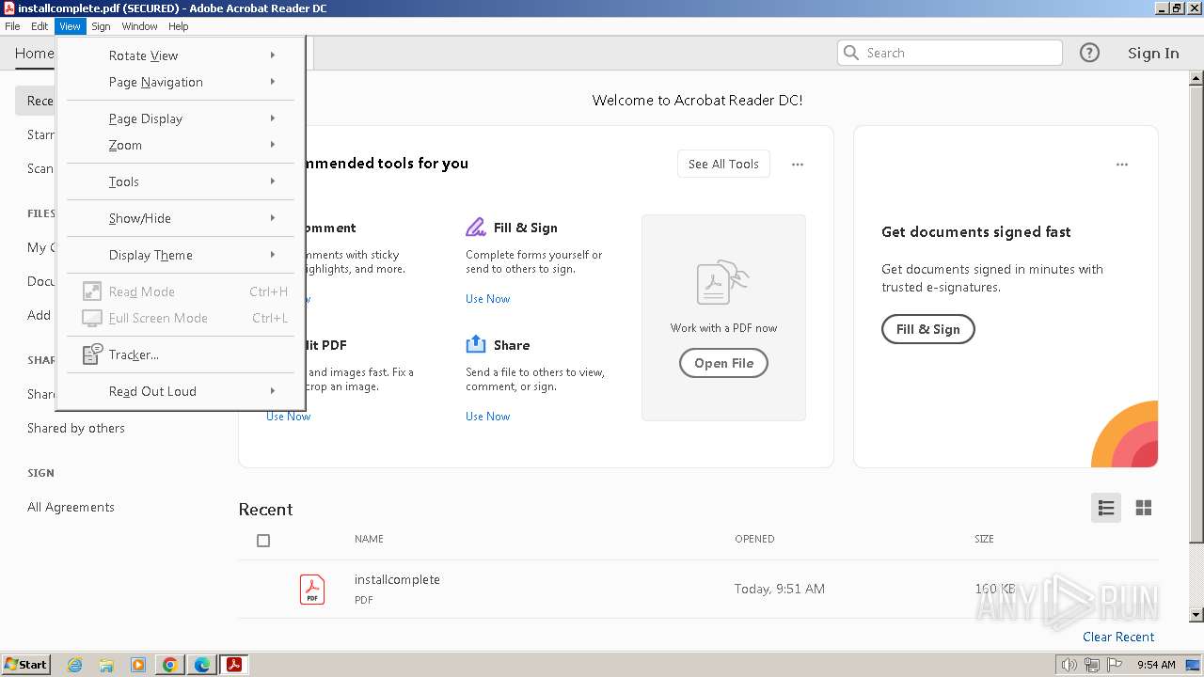Switch to the Home tab

[x=35, y=54]
